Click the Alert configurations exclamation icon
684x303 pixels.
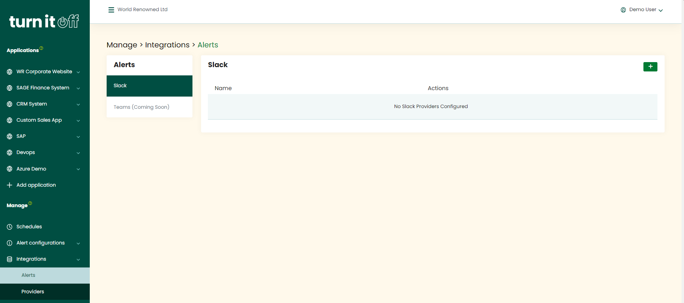[10, 243]
